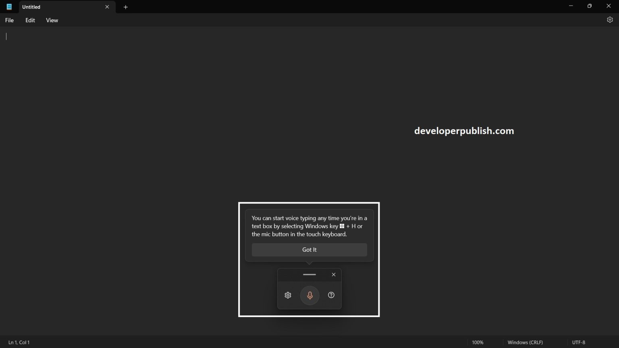Open the Edit menu

coord(30,20)
